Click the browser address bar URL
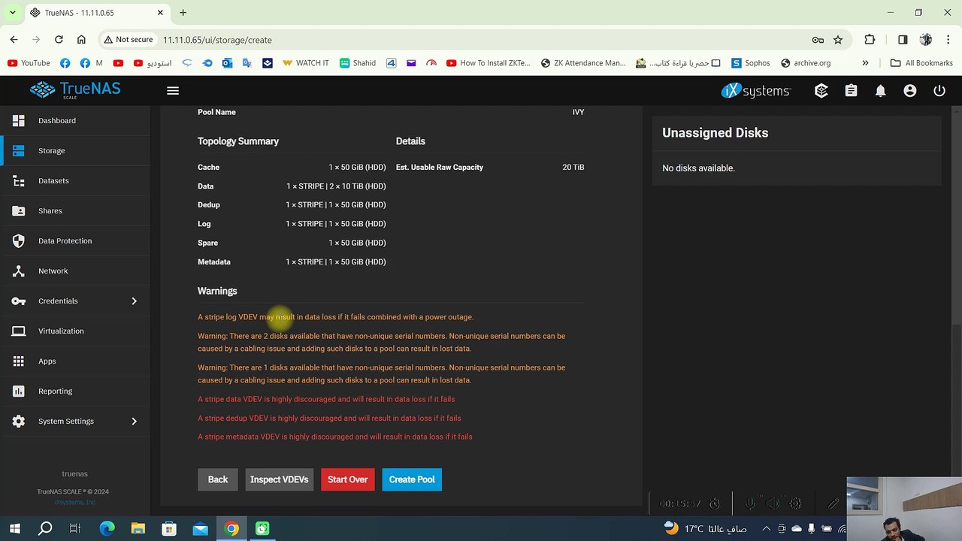Image resolution: width=962 pixels, height=541 pixels. (x=217, y=40)
